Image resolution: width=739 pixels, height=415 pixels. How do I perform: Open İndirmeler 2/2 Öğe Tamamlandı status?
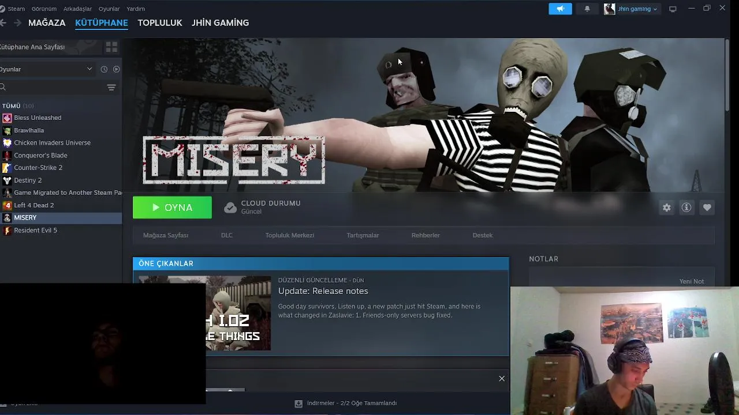(x=352, y=403)
